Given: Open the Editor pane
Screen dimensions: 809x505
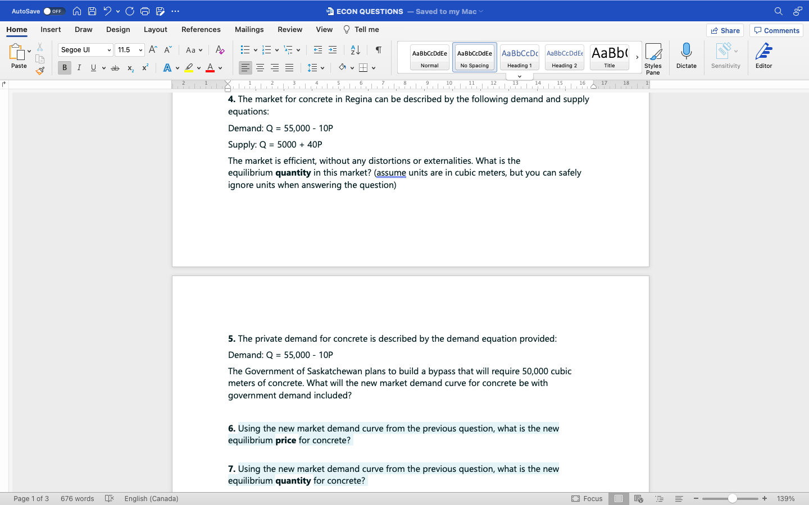Looking at the screenshot, I should (763, 56).
